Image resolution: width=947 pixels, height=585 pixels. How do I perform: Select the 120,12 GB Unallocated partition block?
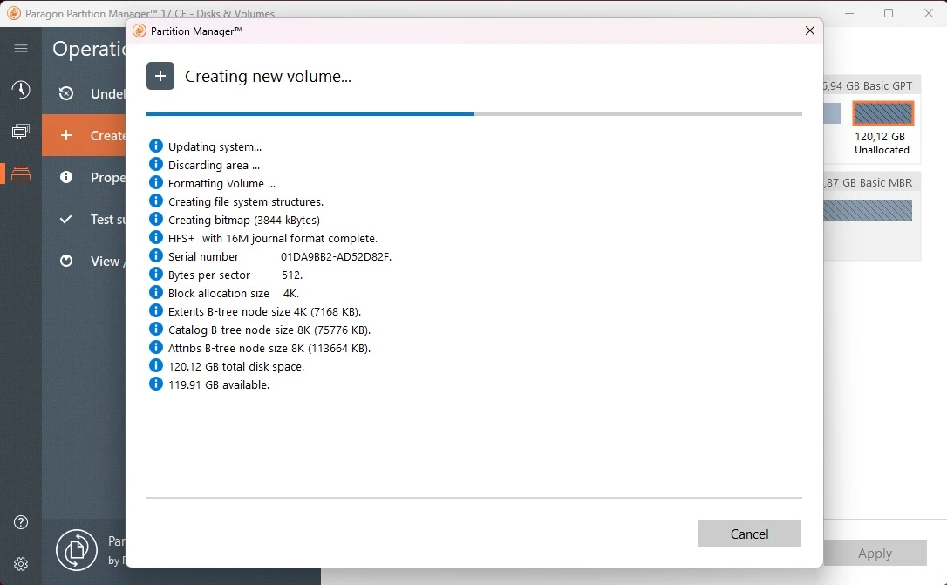(882, 113)
